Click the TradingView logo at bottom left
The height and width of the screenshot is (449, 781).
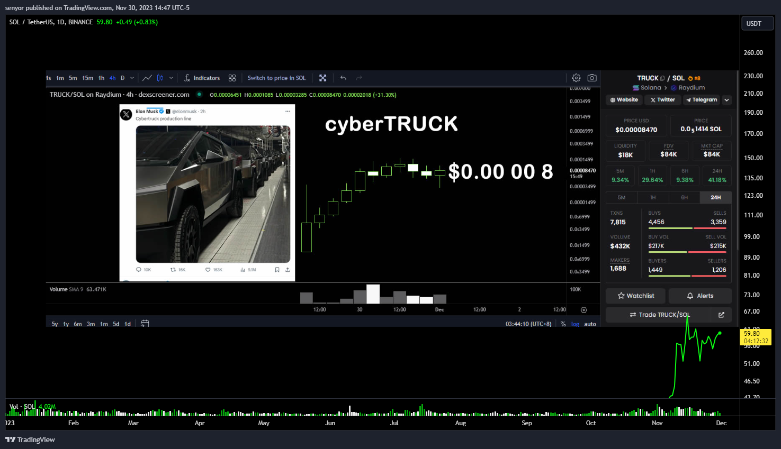click(30, 439)
